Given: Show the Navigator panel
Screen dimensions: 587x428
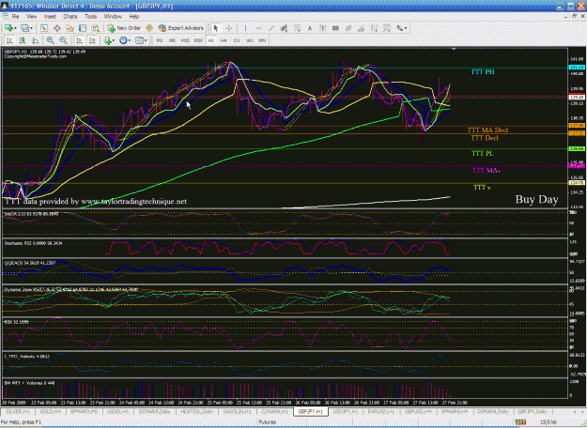Looking at the screenshot, I should click(70, 28).
